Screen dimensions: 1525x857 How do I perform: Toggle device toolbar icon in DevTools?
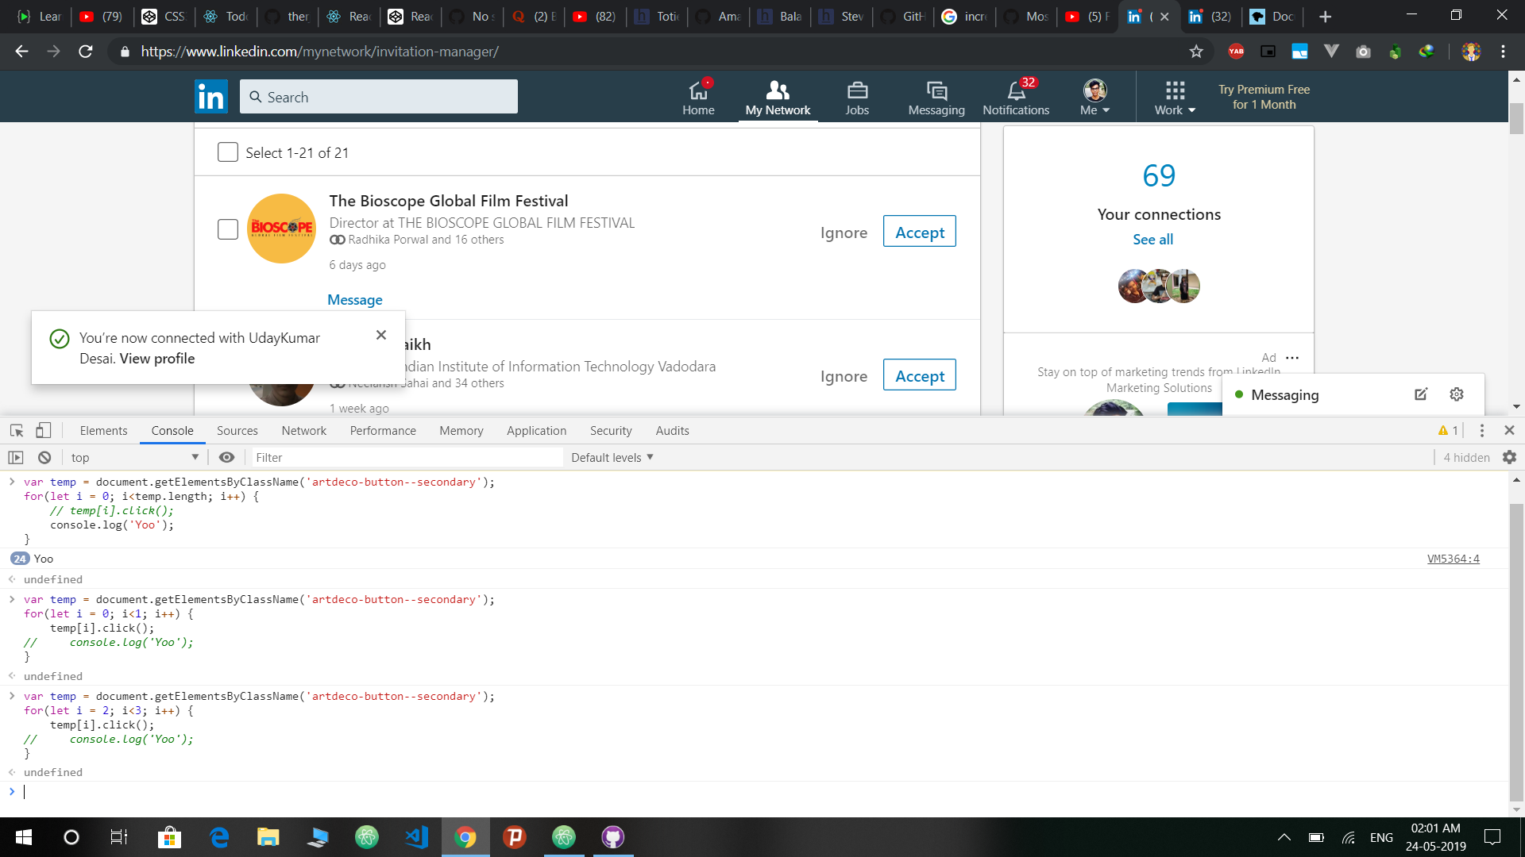(x=44, y=430)
